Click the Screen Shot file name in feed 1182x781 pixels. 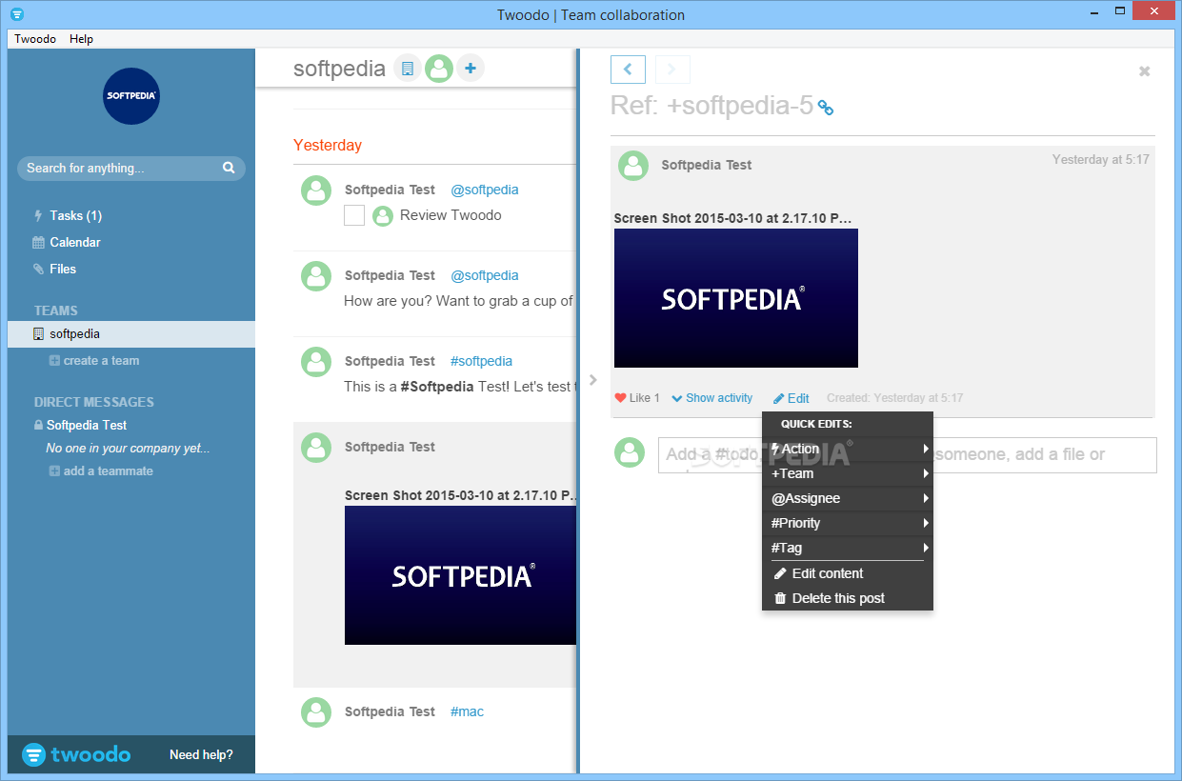pyautogui.click(x=462, y=495)
